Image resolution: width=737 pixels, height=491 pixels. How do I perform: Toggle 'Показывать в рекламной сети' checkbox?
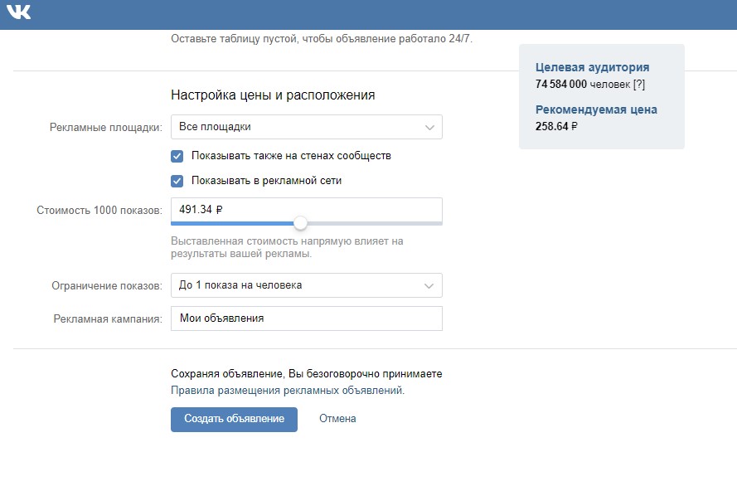[x=177, y=181]
